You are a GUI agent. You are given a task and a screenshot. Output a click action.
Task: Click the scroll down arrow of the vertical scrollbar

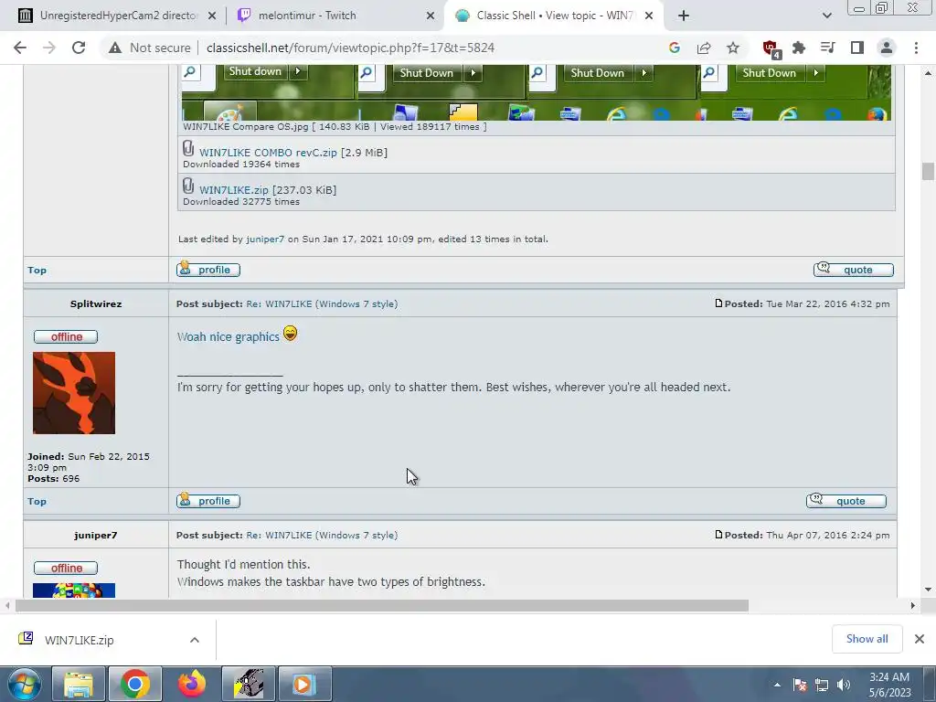pos(928,590)
